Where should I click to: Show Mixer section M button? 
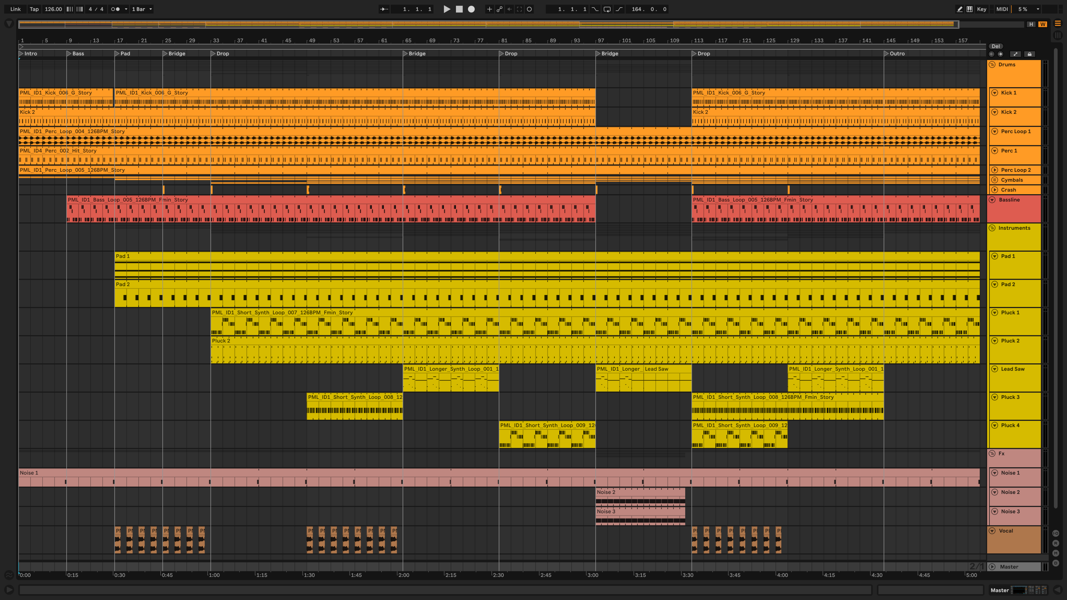click(x=1056, y=554)
